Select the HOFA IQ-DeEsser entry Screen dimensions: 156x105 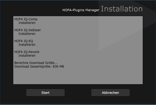click(x=28, y=30)
